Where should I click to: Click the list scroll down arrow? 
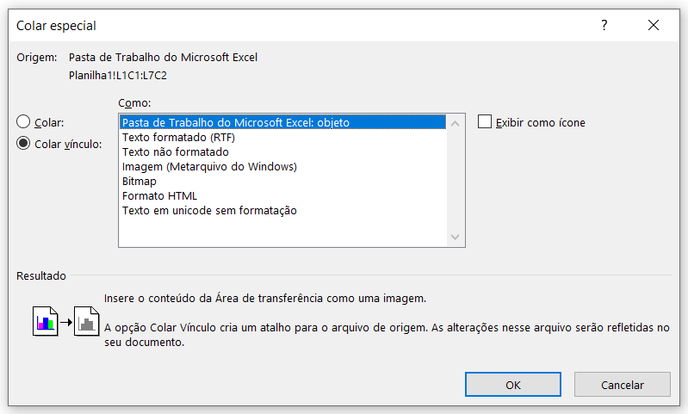pyautogui.click(x=455, y=237)
